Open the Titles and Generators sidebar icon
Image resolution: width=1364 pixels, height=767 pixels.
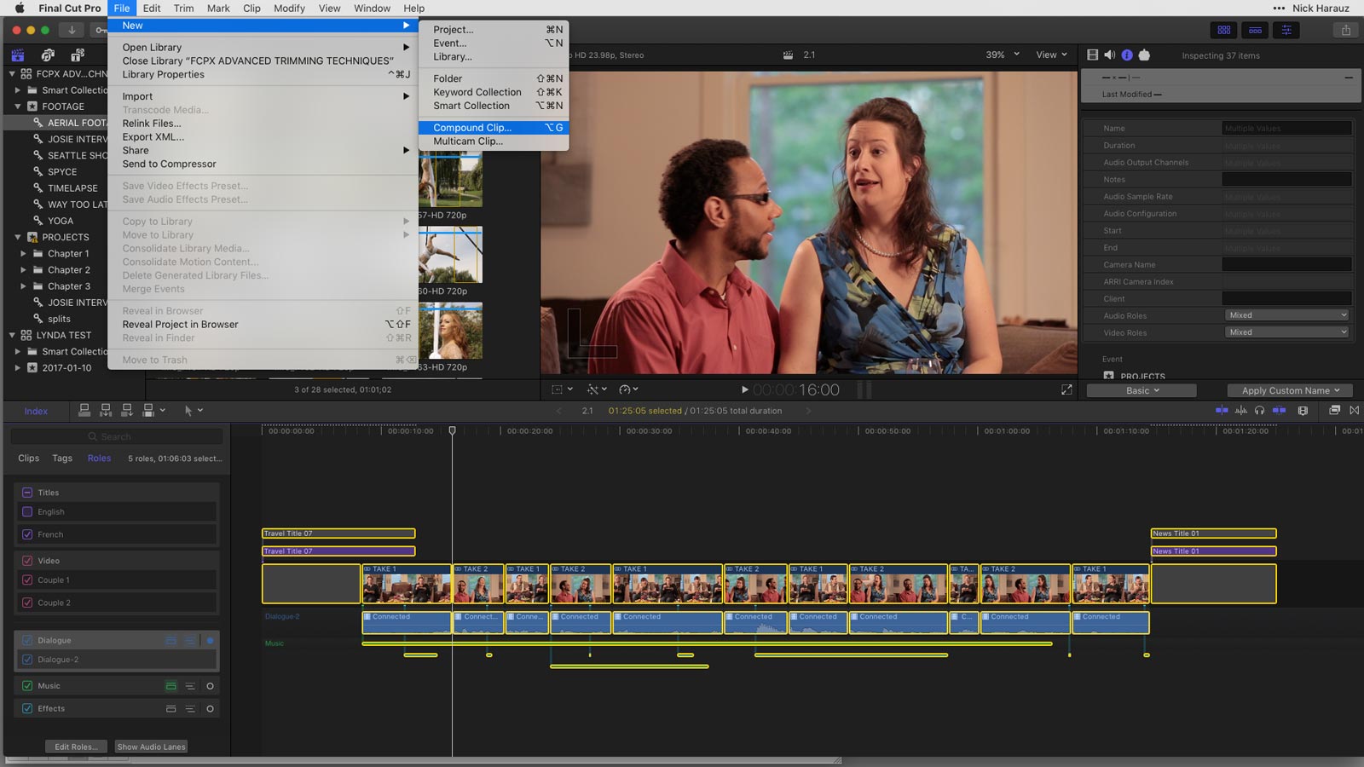pos(78,55)
